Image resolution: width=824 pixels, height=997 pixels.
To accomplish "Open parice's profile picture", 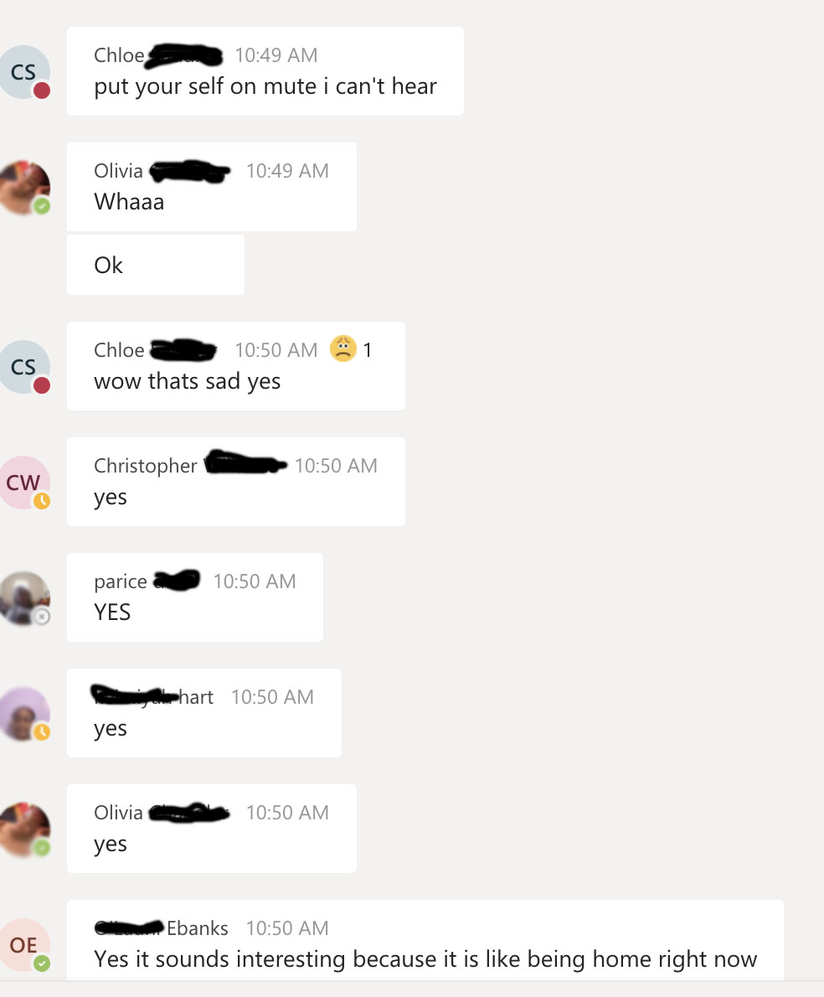I will click(x=24, y=598).
